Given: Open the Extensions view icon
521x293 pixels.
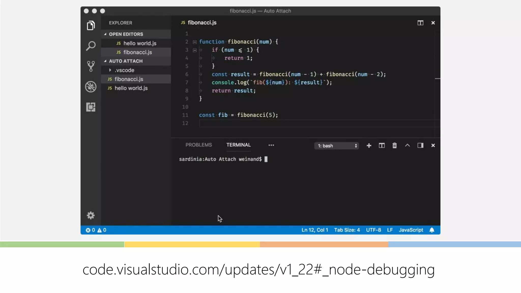Looking at the screenshot, I should (91, 107).
